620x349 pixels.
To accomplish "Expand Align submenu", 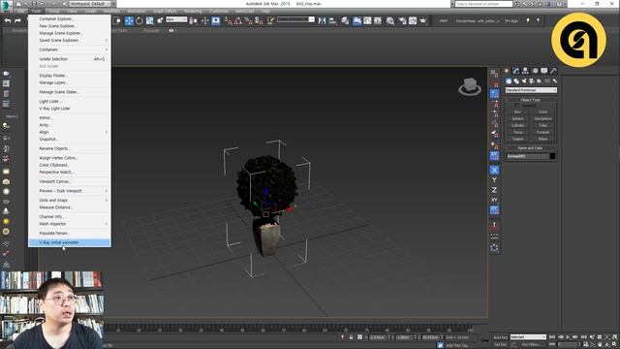I will coord(69,132).
